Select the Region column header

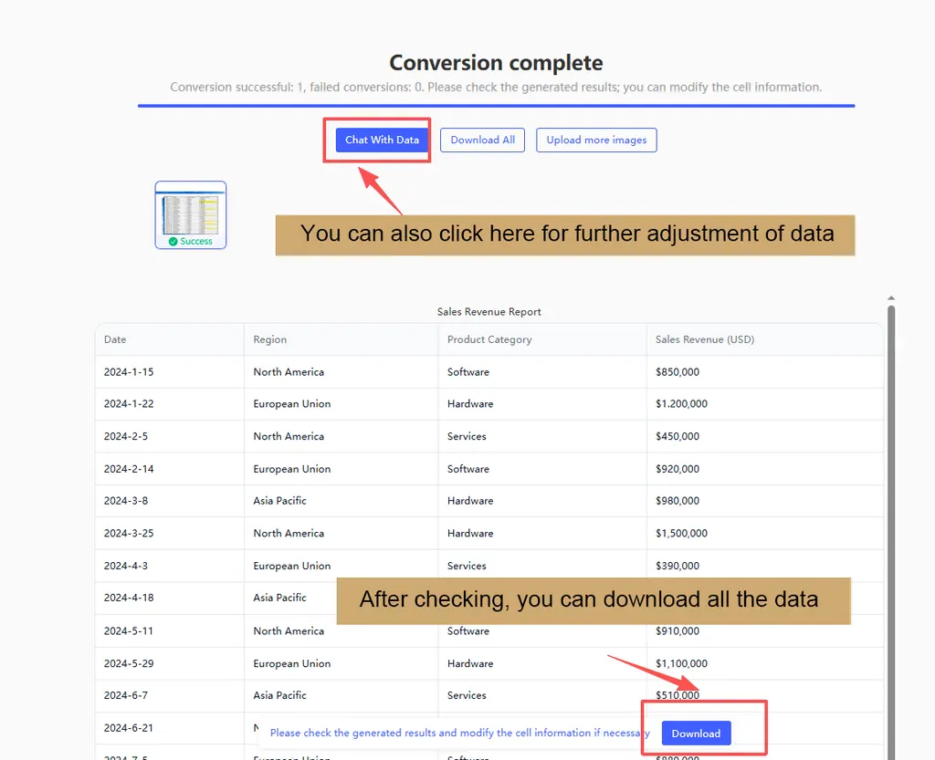pos(270,339)
